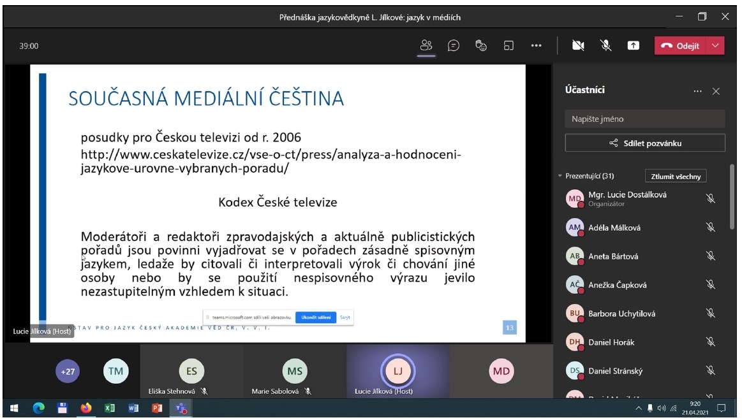Screen dimensions: 742x420
Task: Open the +27 more participants bubble
Action: [x=68, y=372]
